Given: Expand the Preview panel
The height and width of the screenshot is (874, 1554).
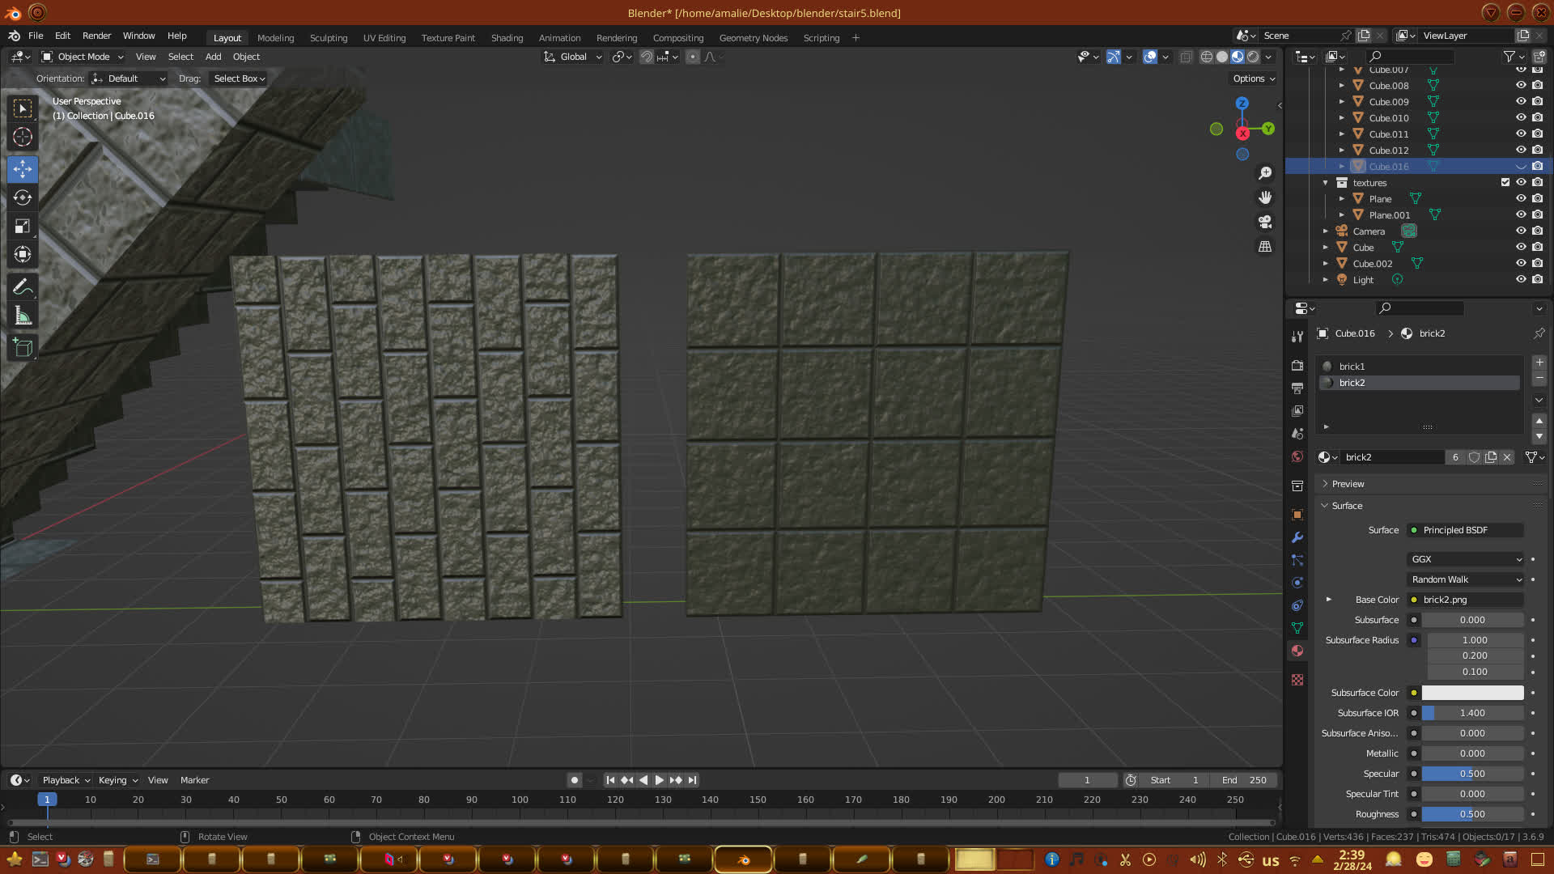Looking at the screenshot, I should click(x=1348, y=484).
